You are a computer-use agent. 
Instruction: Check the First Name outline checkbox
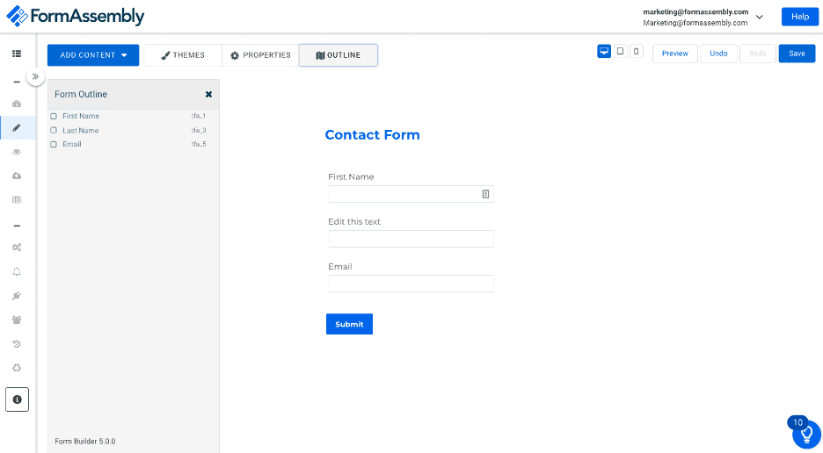[x=54, y=116]
